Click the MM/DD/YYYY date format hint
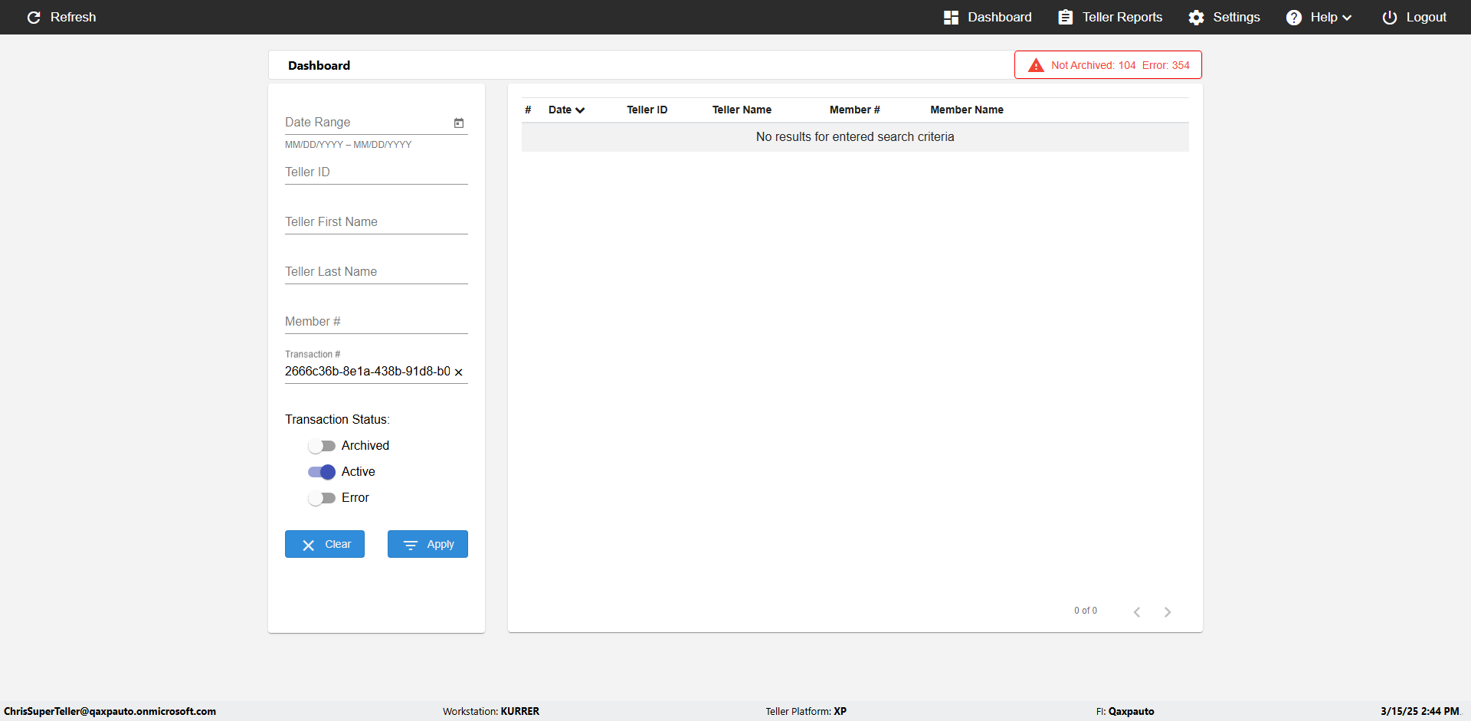Viewport: 1471px width, 721px height. [348, 145]
